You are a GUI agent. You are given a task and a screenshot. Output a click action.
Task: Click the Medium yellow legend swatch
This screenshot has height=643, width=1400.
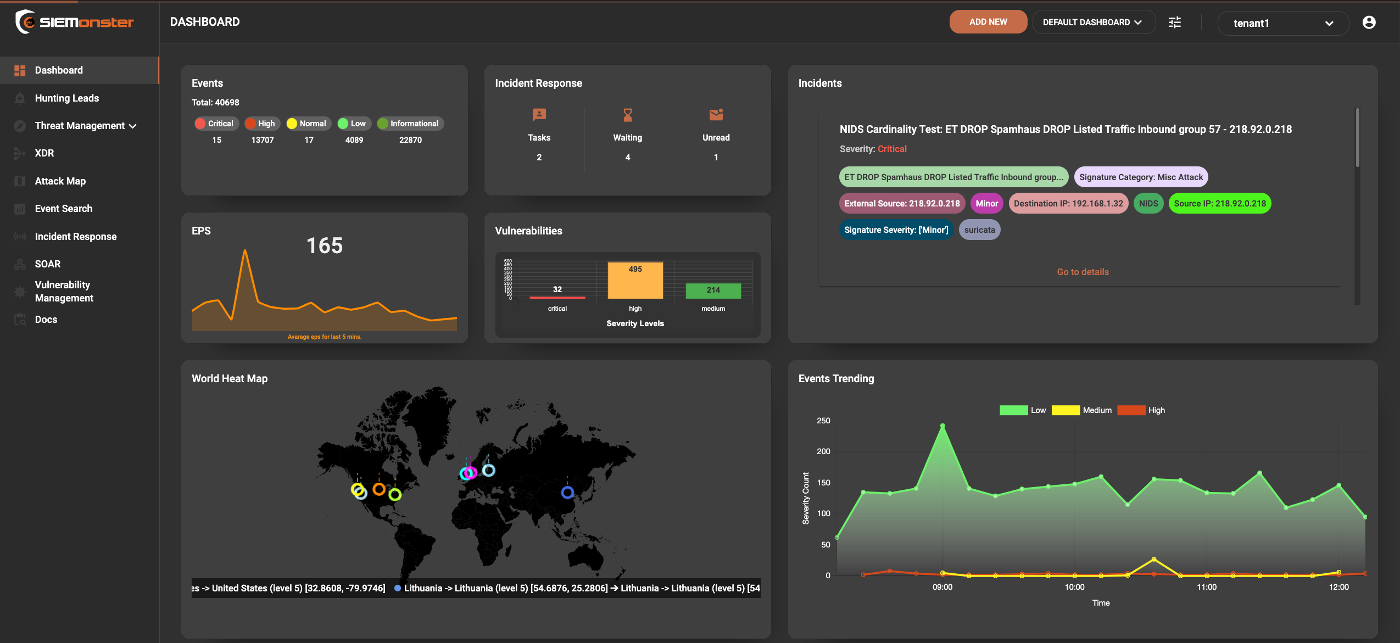(x=1065, y=410)
